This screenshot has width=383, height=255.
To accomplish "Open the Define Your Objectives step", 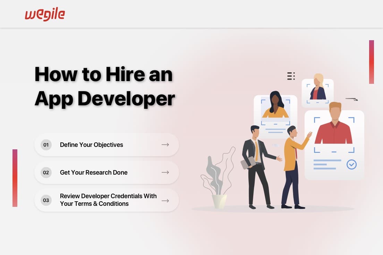I will click(x=91, y=144).
